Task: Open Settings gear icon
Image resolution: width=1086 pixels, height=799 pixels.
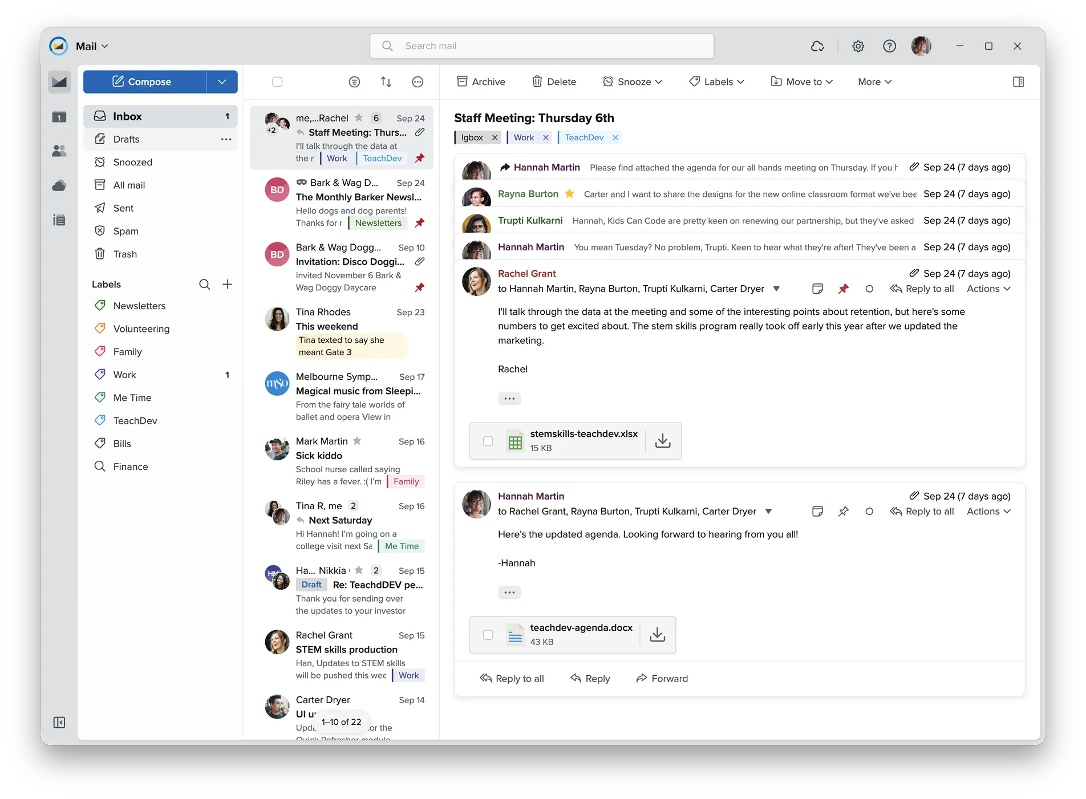Action: click(858, 46)
